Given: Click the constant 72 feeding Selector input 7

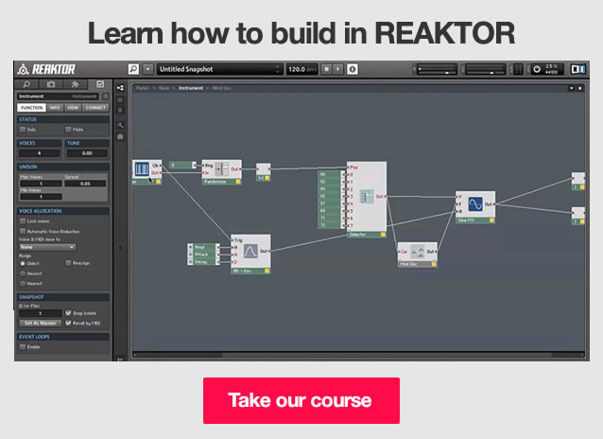Looking at the screenshot, I should tap(330, 225).
